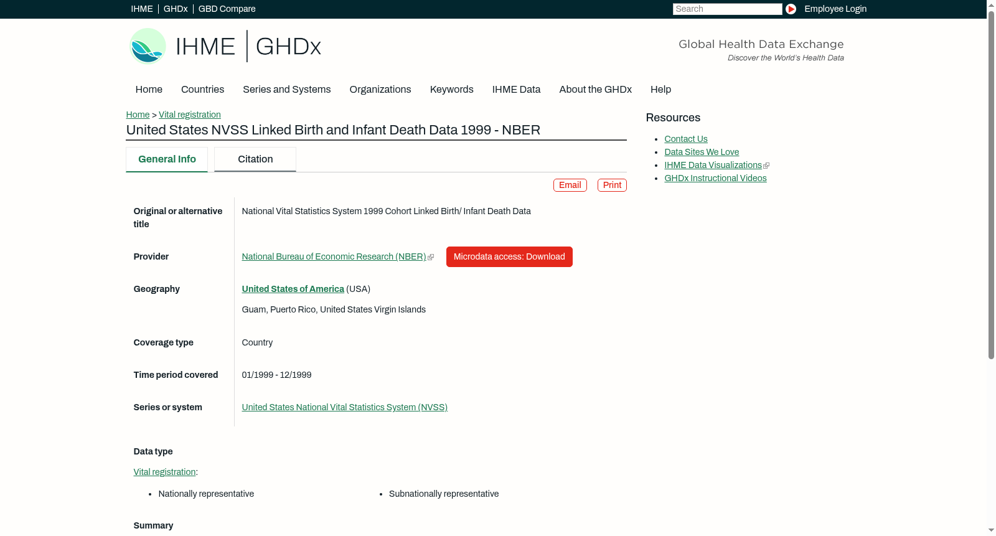The height and width of the screenshot is (536, 996).
Task: Click the page title heading text
Action: click(x=333, y=130)
